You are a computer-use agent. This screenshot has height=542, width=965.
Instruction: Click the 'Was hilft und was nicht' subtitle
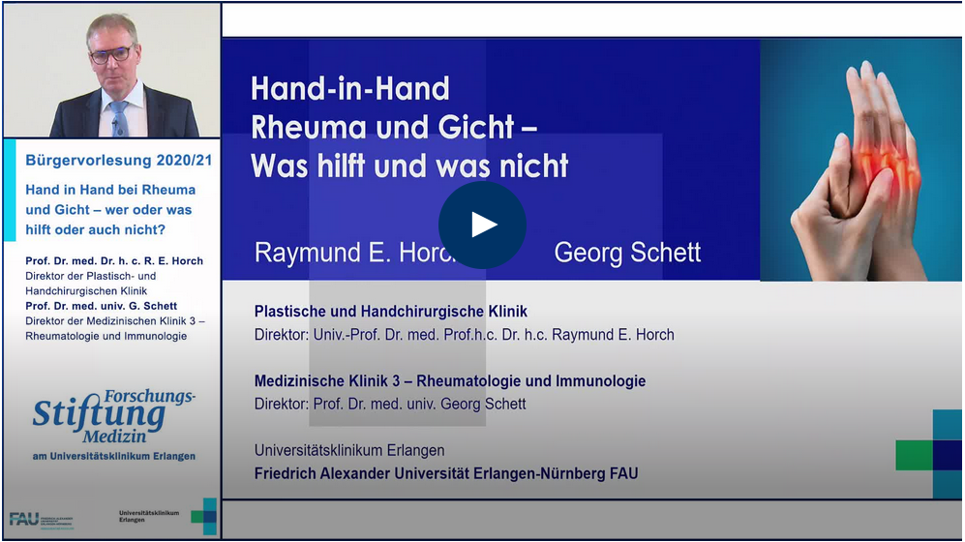pos(409,166)
